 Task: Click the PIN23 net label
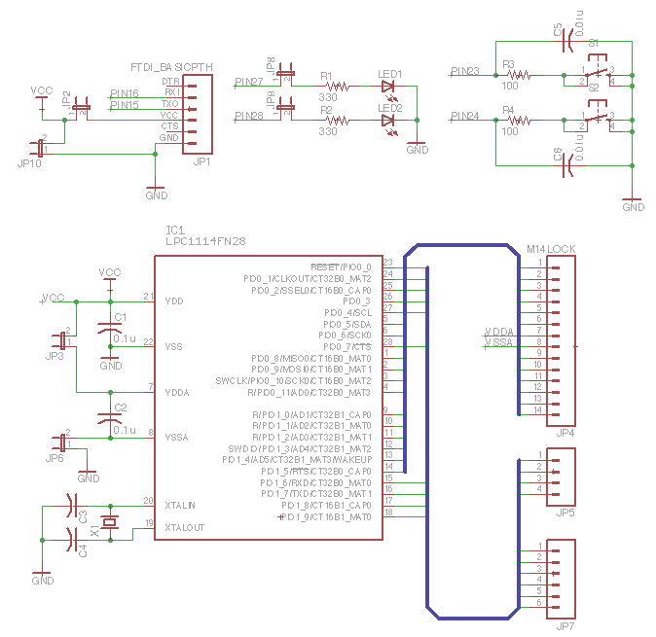point(465,71)
